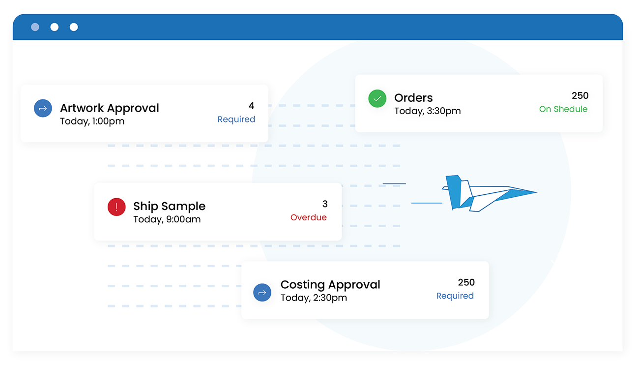Click the Required status on Costing Approval

tap(455, 296)
